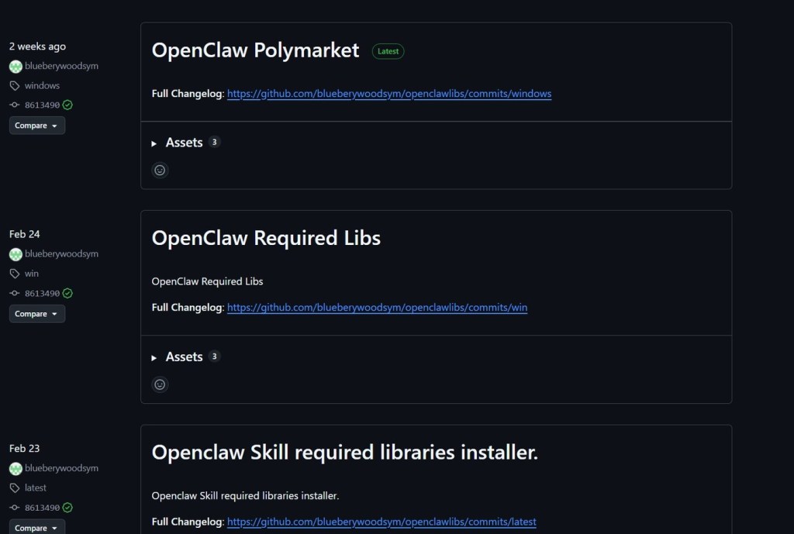Open the OpenClaw Polymarket release title
794x534 pixels.
pos(255,50)
